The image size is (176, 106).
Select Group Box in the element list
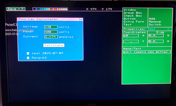133,13
